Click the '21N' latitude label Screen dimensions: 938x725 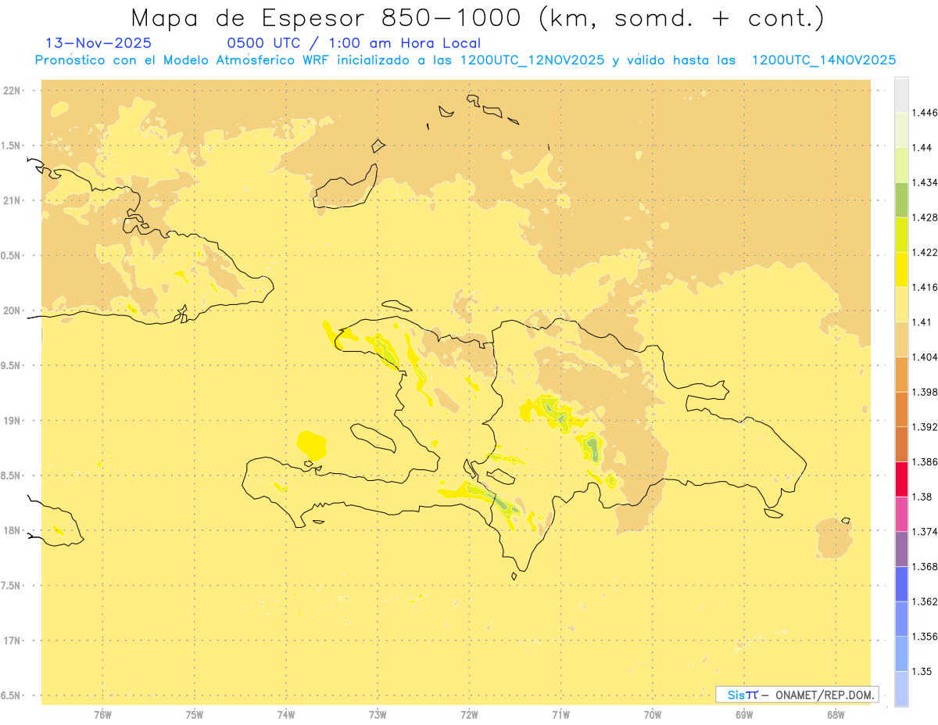13,201
